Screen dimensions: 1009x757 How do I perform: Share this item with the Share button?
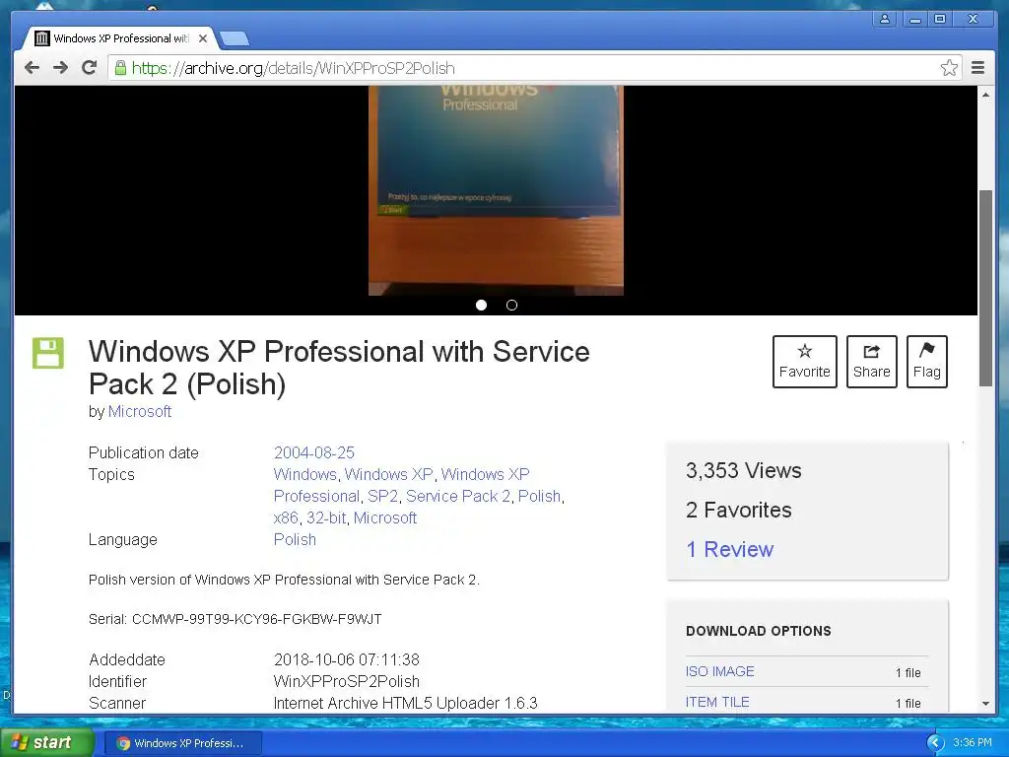pos(871,362)
